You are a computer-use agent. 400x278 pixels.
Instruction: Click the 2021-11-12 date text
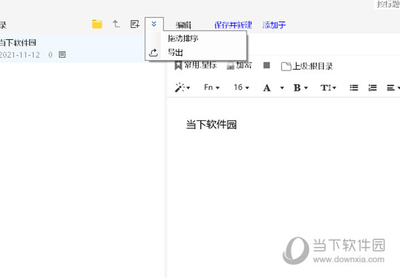(20, 55)
